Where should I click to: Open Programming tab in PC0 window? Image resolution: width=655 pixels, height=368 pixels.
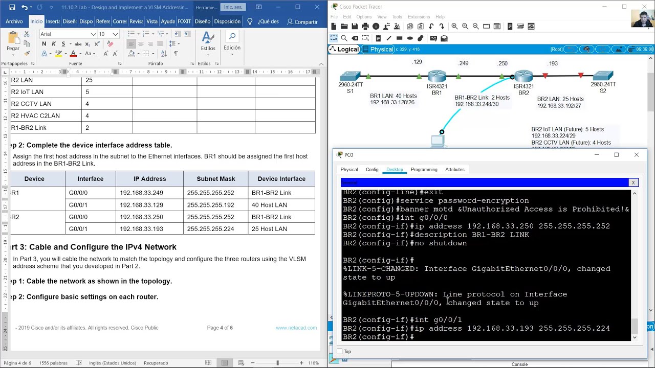pos(424,170)
